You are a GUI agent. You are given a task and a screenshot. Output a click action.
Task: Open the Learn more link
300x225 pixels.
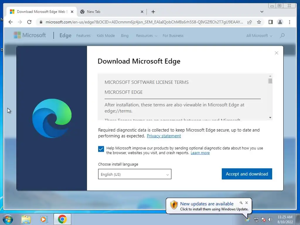tap(200, 153)
